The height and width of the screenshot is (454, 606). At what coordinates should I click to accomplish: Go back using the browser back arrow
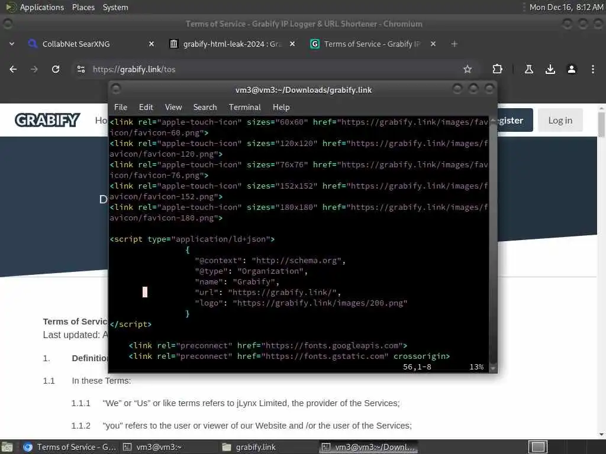[13, 69]
